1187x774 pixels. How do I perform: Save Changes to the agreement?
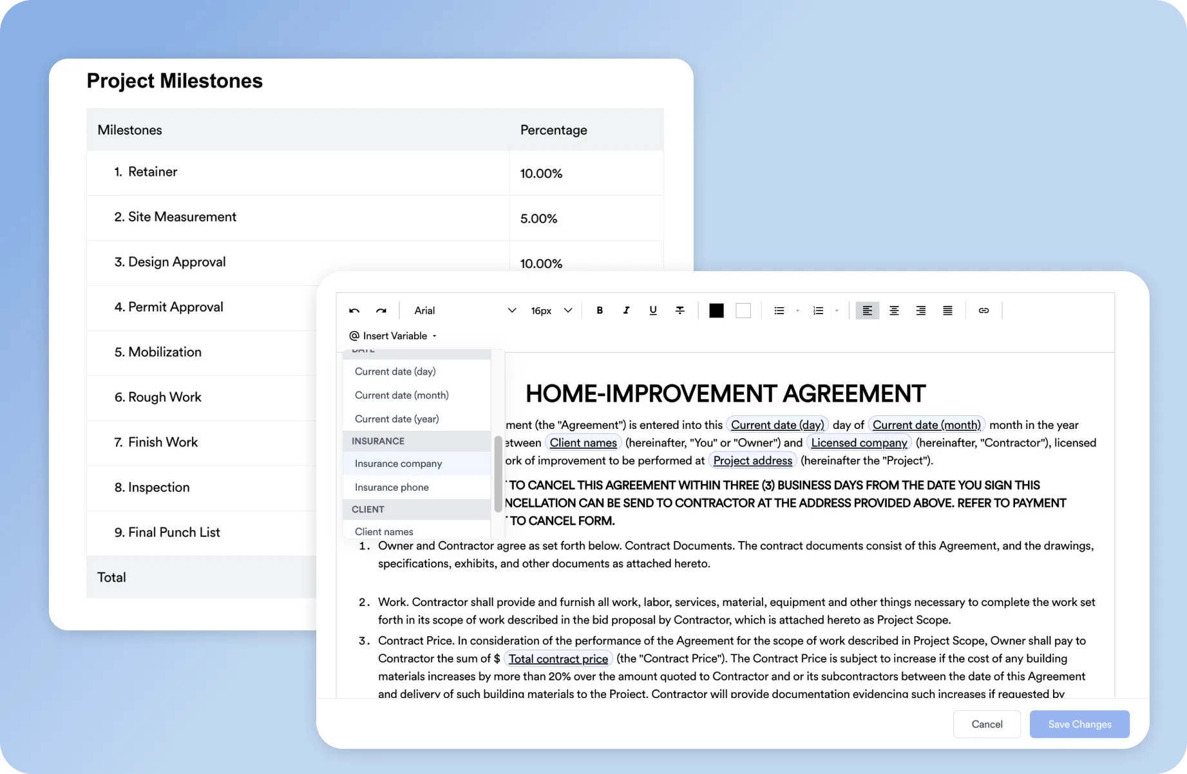click(x=1079, y=724)
